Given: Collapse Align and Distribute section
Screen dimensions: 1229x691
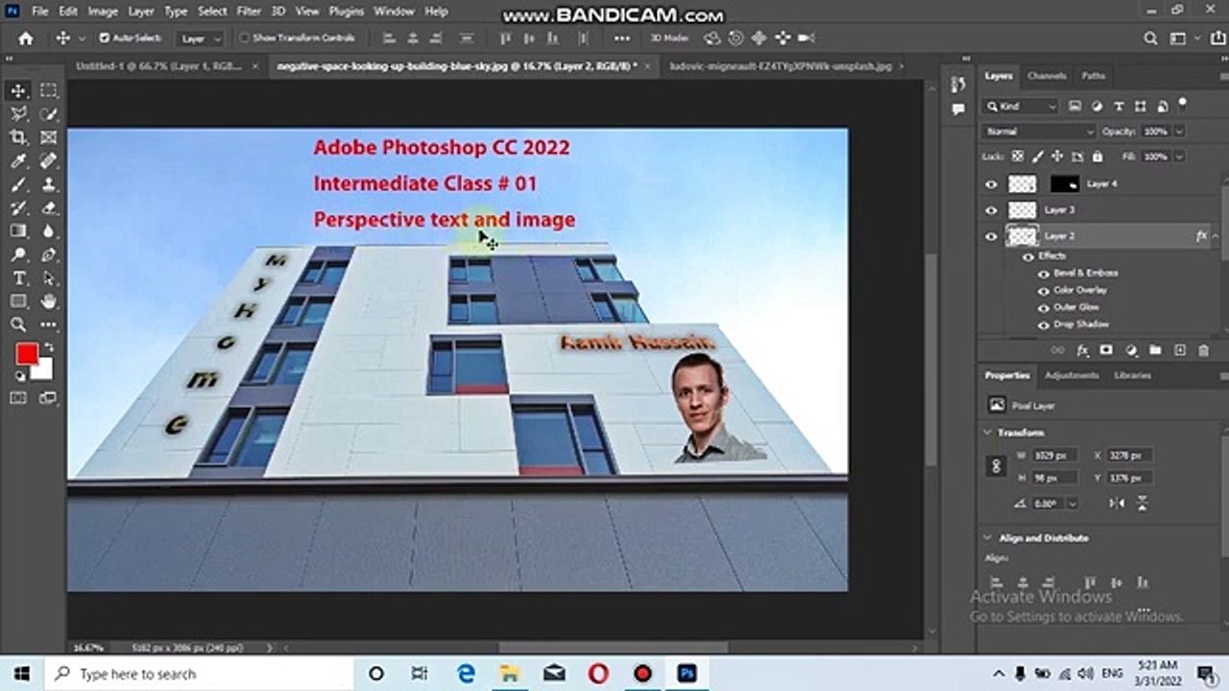Looking at the screenshot, I should coord(988,538).
